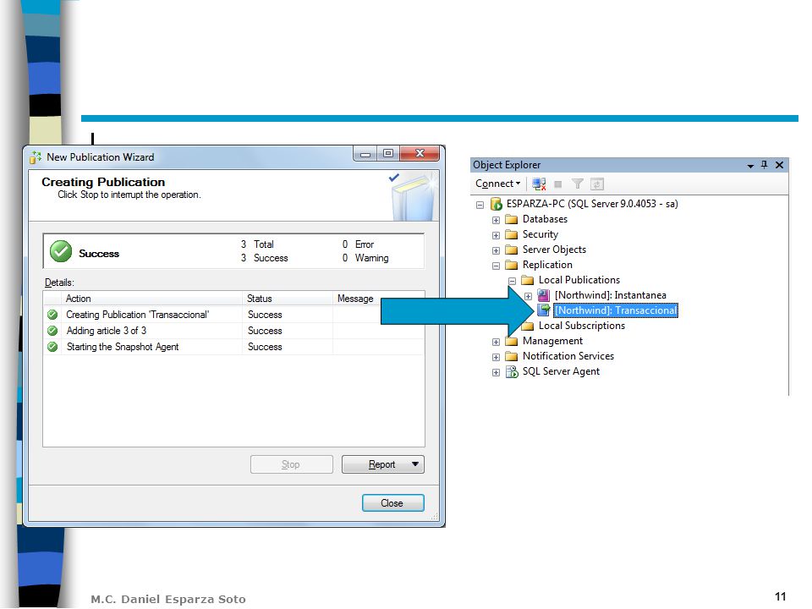Click the Message column header
This screenshot has height=609, width=812.
[379, 299]
